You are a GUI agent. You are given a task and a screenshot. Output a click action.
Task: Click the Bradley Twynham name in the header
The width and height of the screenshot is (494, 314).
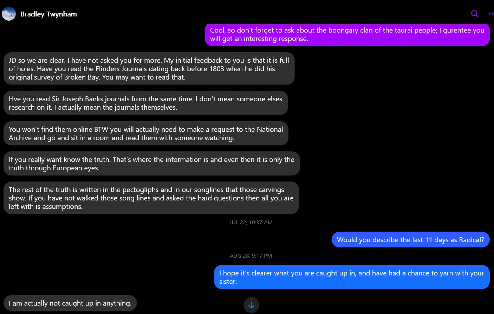tap(48, 14)
